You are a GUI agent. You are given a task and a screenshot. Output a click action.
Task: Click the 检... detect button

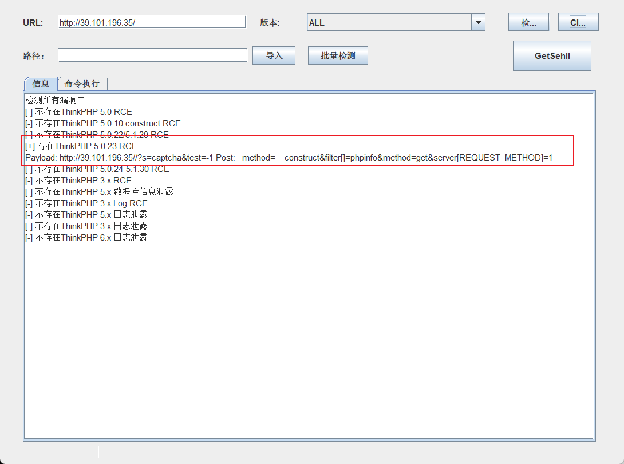coord(528,22)
